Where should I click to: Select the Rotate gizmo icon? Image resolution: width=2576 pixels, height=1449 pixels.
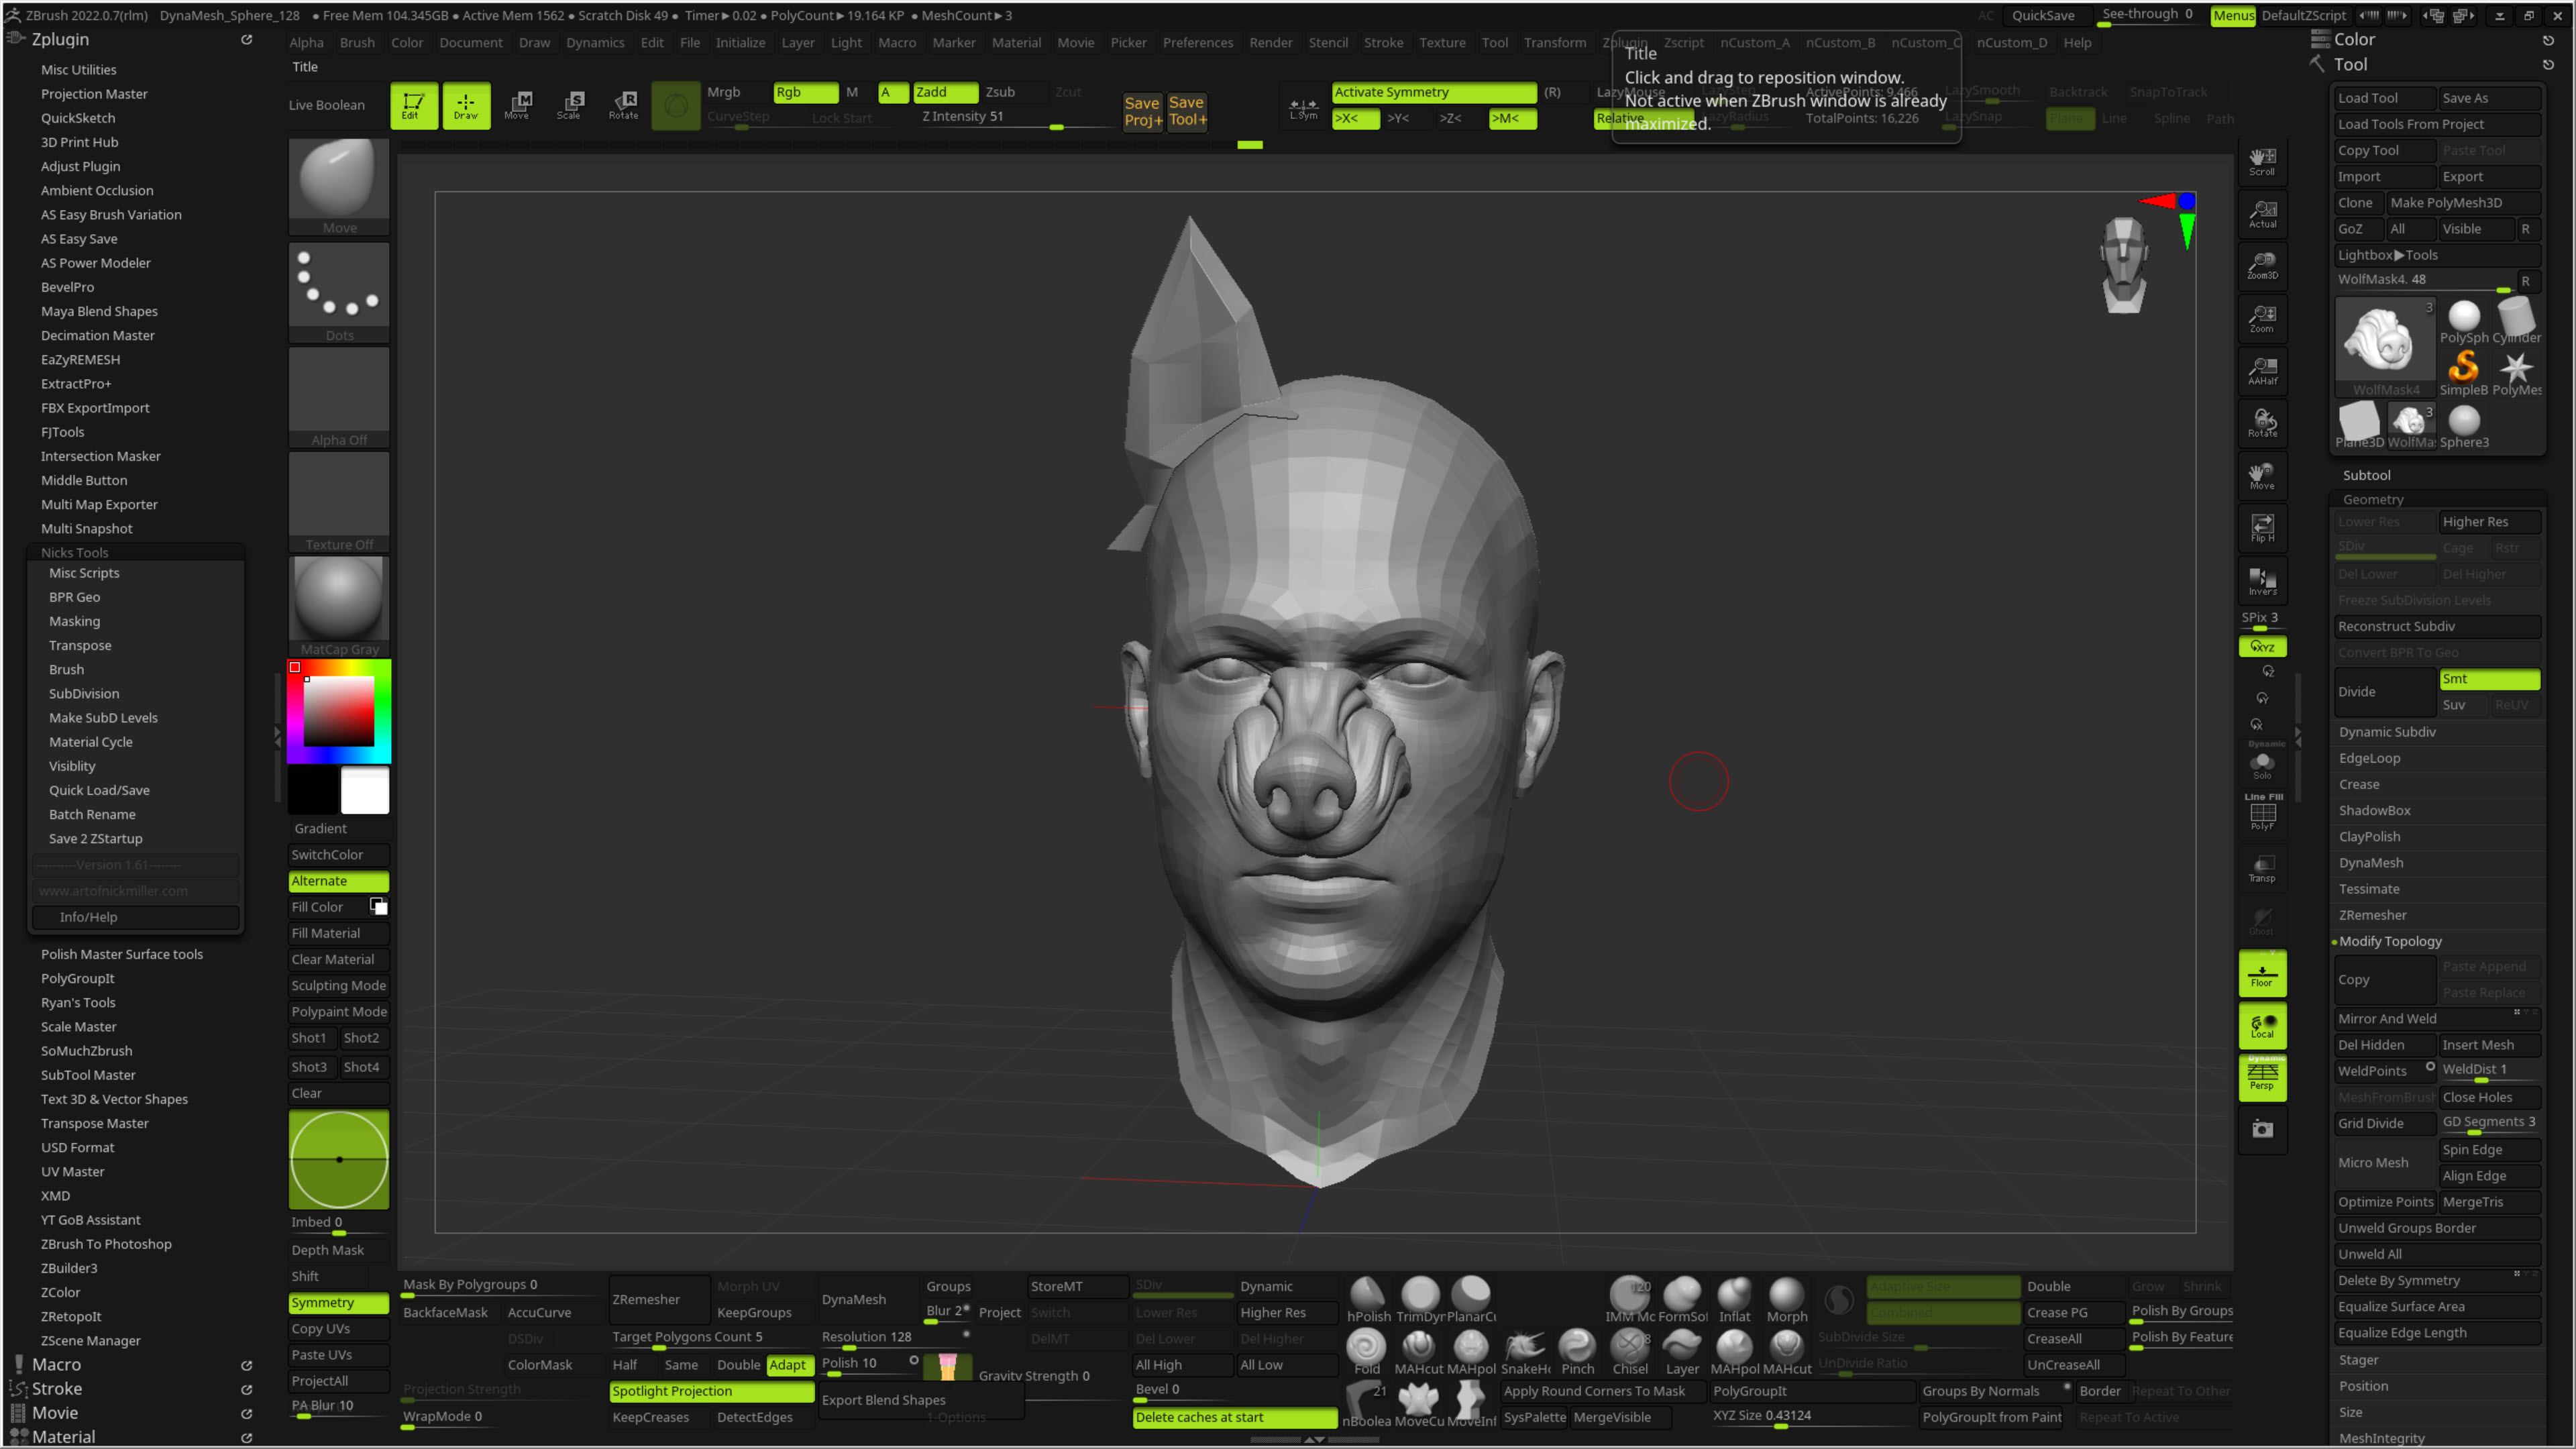coord(623,104)
